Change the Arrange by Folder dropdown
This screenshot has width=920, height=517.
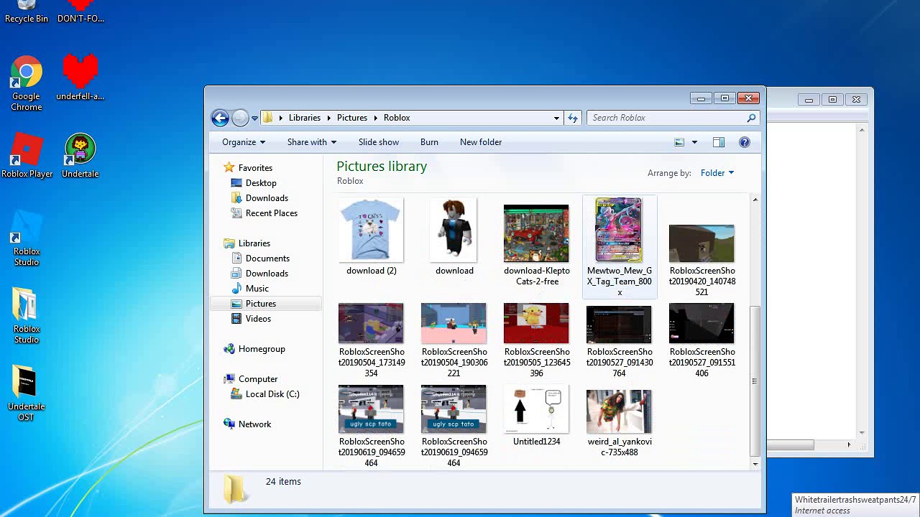pos(717,173)
